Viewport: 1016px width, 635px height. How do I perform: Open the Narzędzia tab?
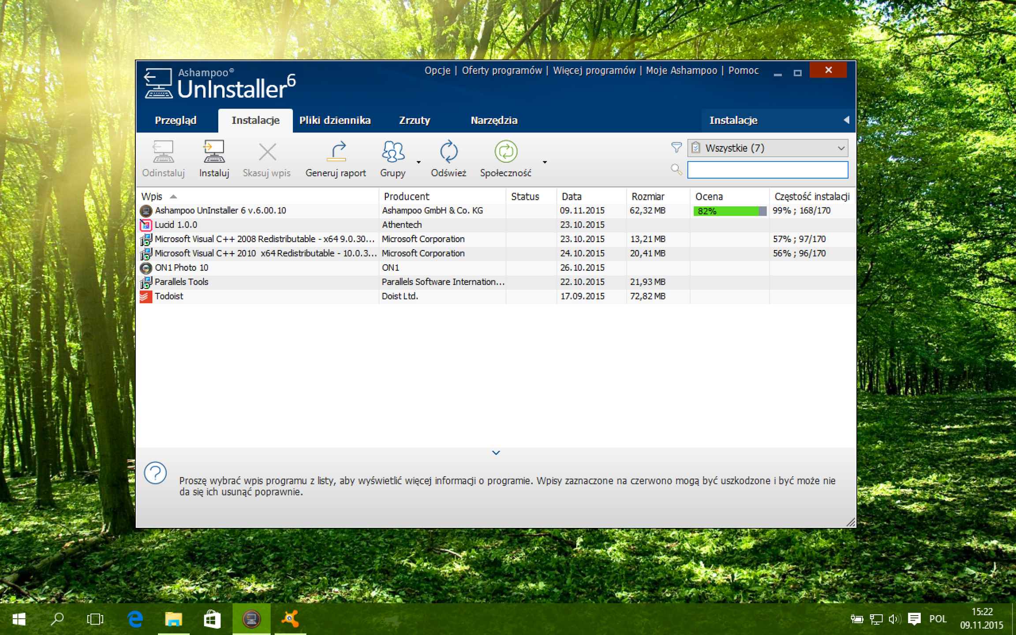point(494,120)
